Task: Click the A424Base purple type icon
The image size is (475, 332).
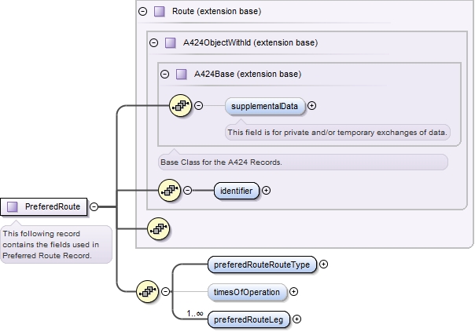Action: click(182, 75)
